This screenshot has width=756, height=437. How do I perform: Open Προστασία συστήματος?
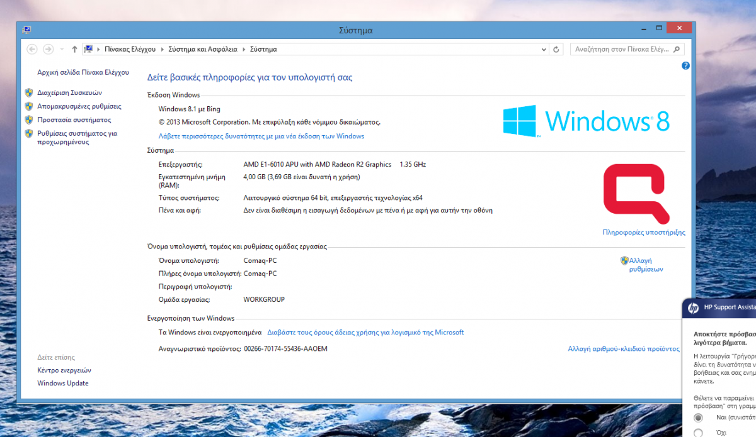[74, 119]
